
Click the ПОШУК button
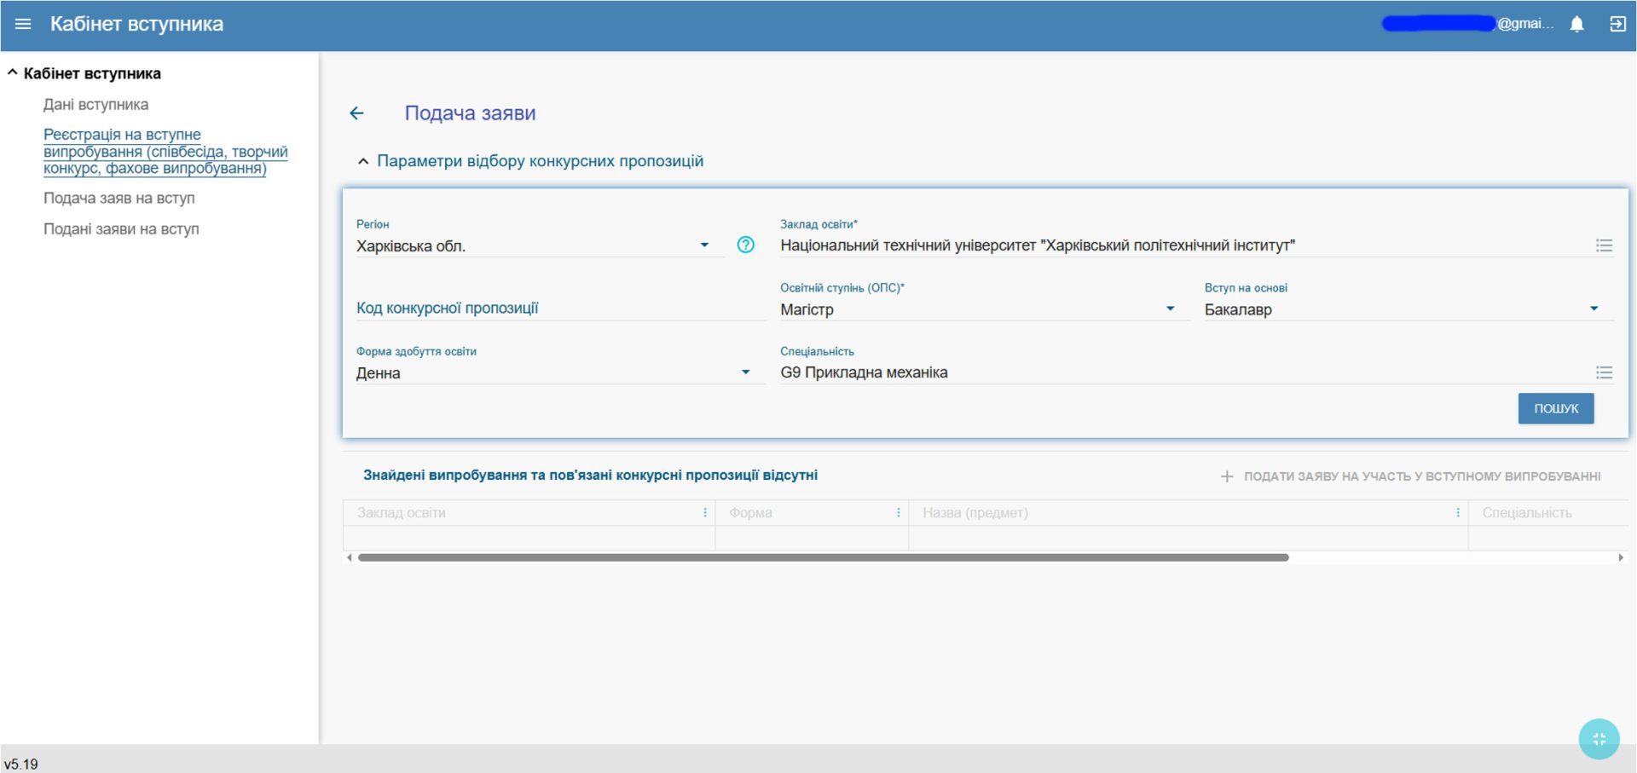[x=1555, y=408]
